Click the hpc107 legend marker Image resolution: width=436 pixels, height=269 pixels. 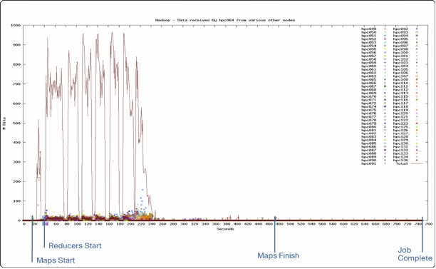[x=417, y=76]
